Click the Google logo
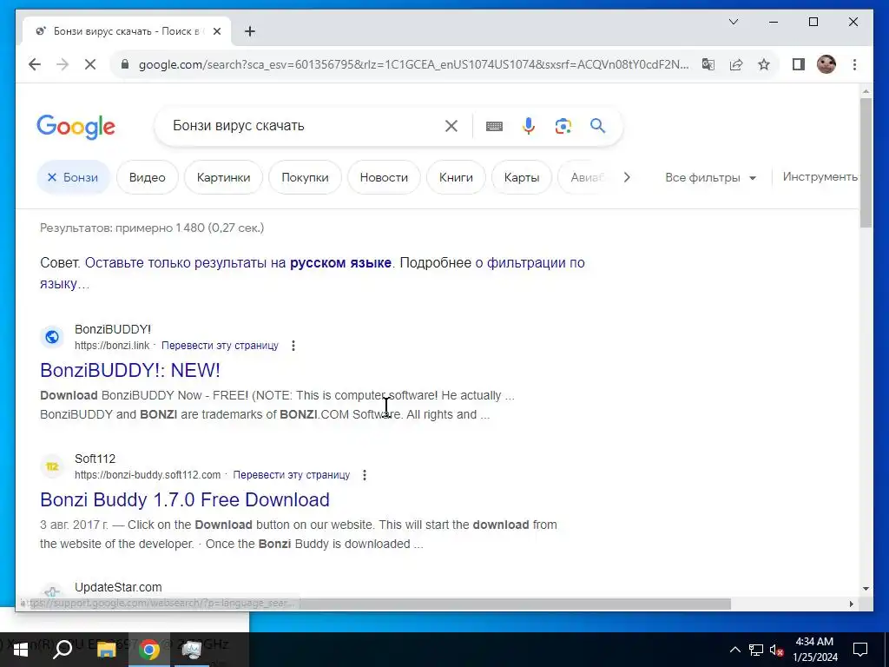889x667 pixels. 76,127
